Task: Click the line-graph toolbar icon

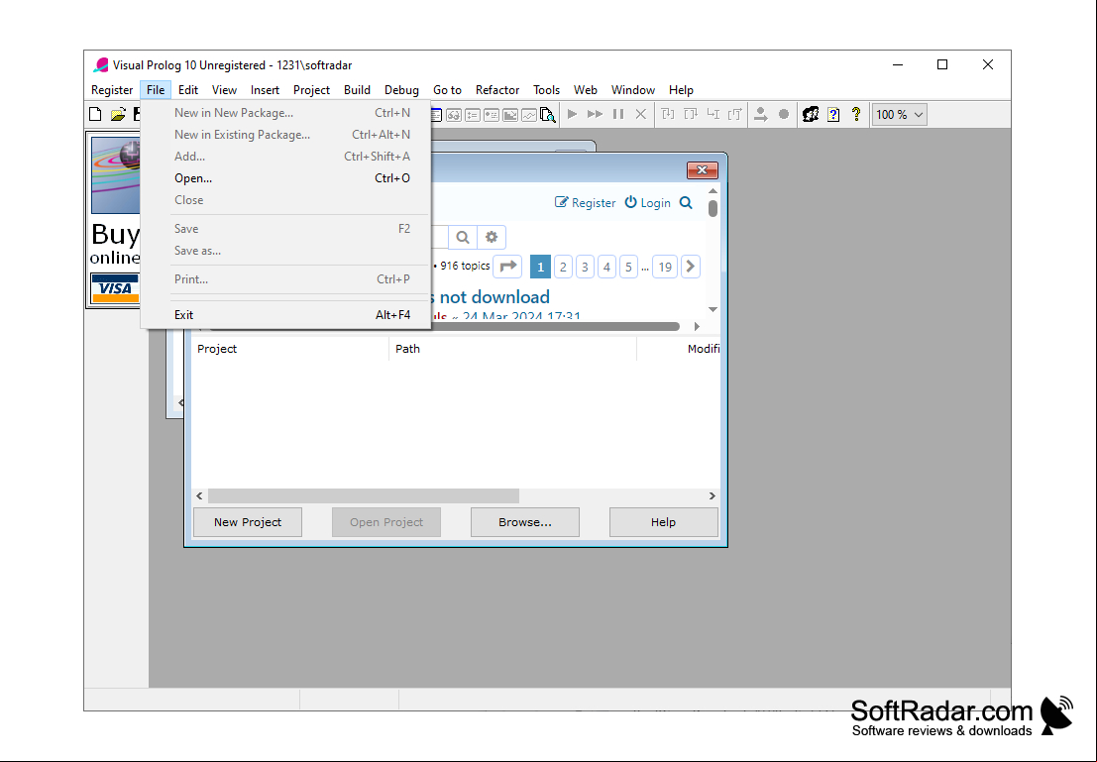Action: pyautogui.click(x=529, y=115)
